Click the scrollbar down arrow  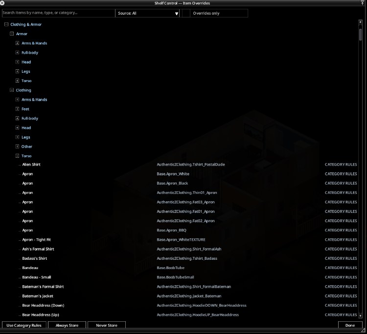click(360, 315)
